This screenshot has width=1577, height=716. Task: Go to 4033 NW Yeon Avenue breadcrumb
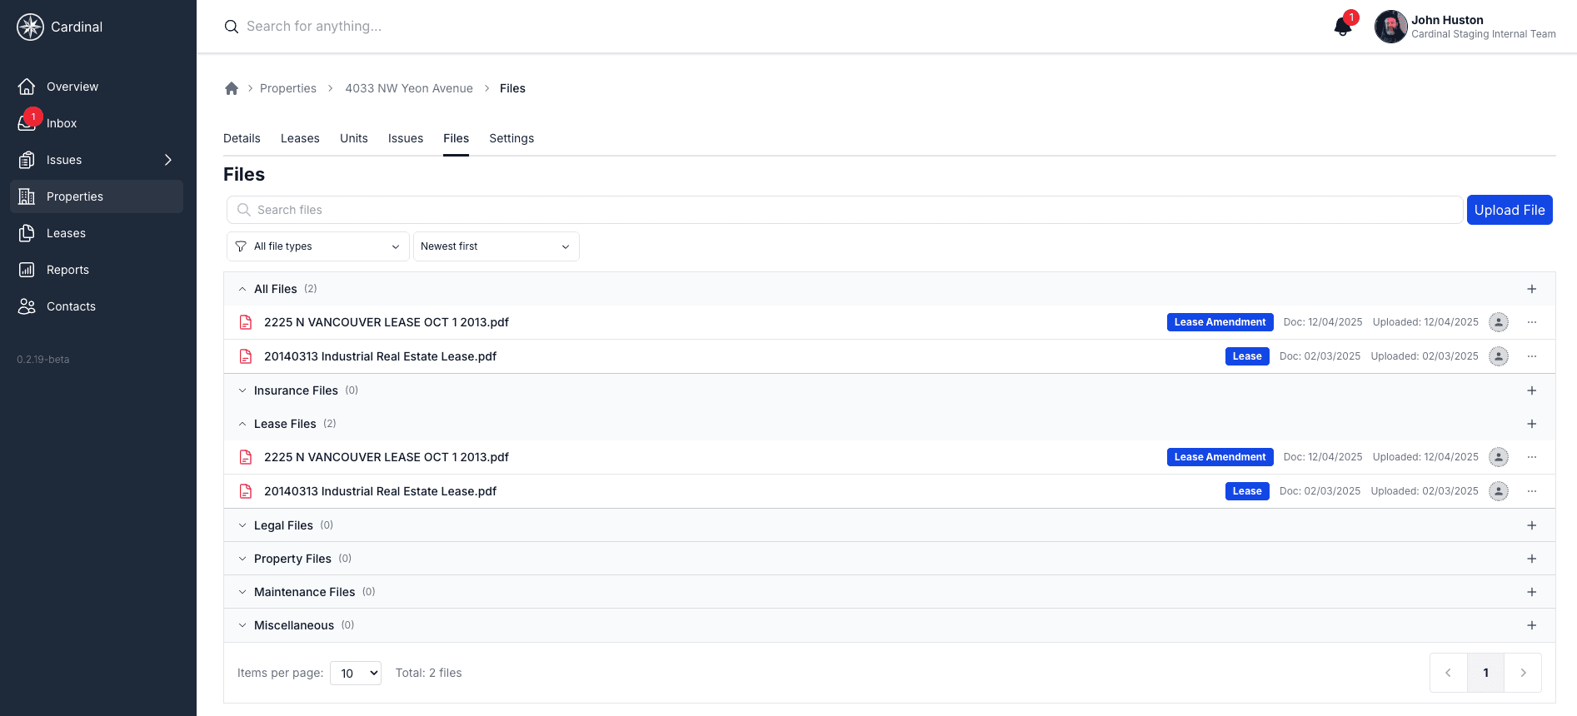(x=409, y=88)
